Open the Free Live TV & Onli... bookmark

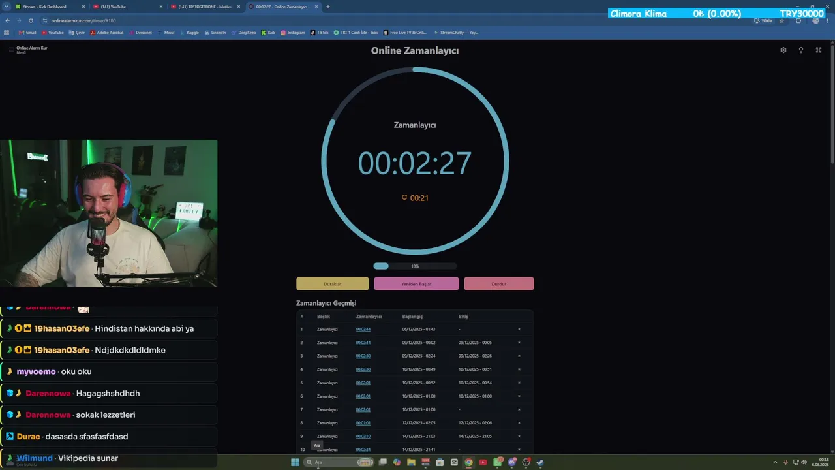[x=405, y=32]
